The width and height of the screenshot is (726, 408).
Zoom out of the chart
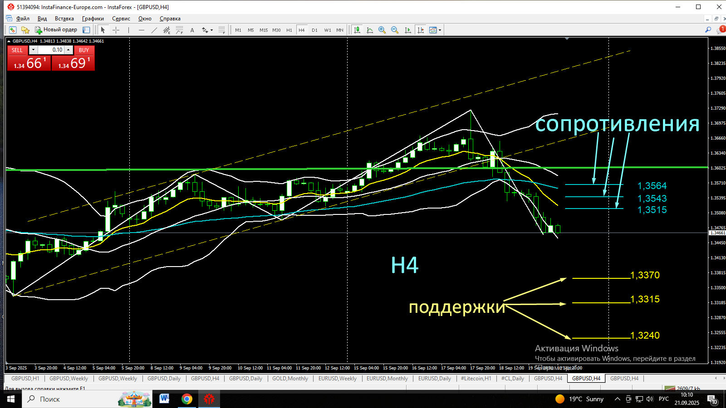395,30
